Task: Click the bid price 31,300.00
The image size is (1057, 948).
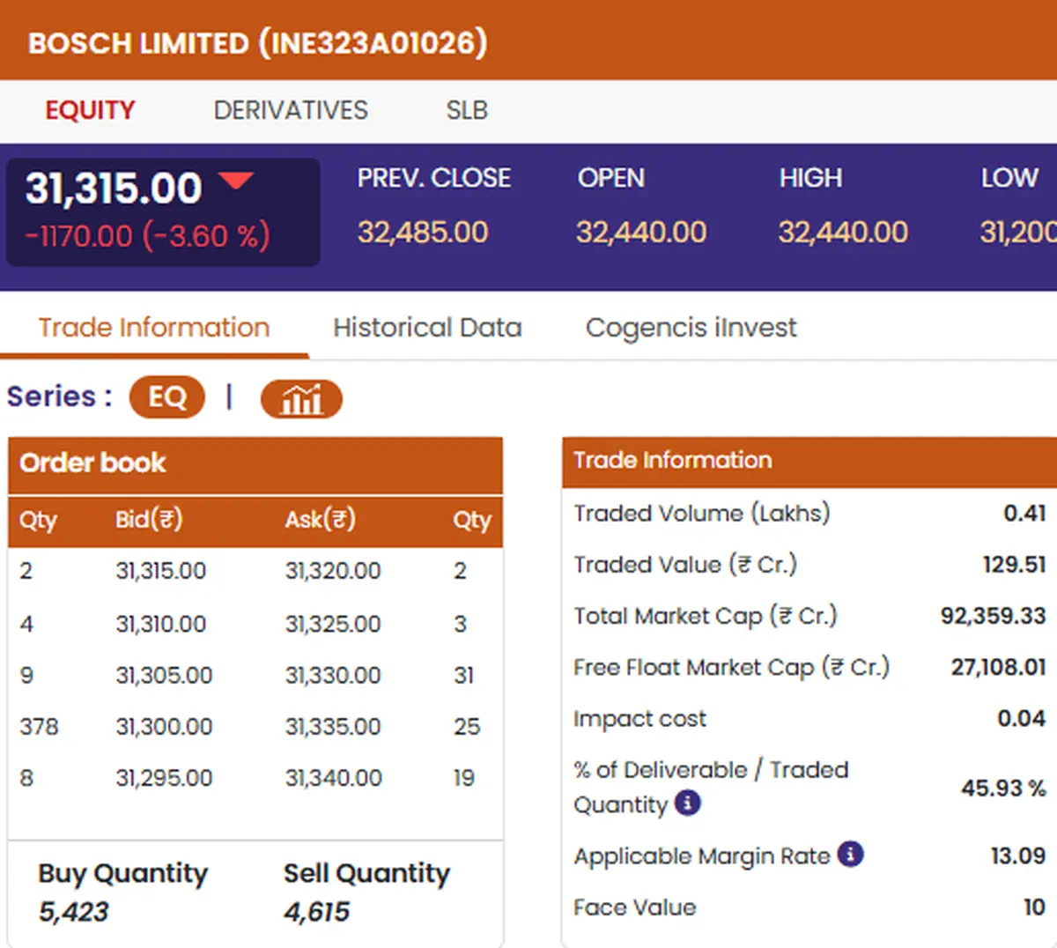Action: point(164,726)
